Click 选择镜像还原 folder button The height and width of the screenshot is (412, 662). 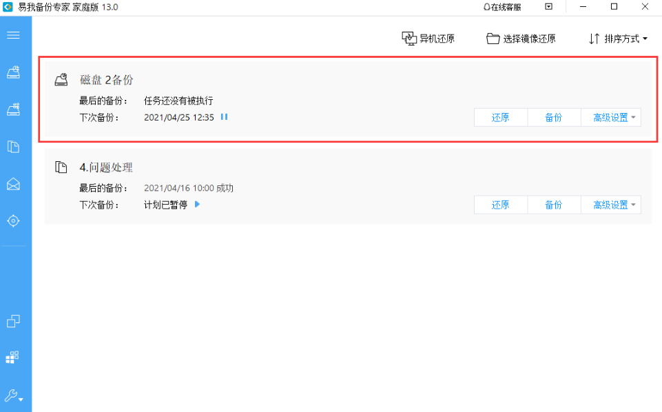click(x=521, y=39)
